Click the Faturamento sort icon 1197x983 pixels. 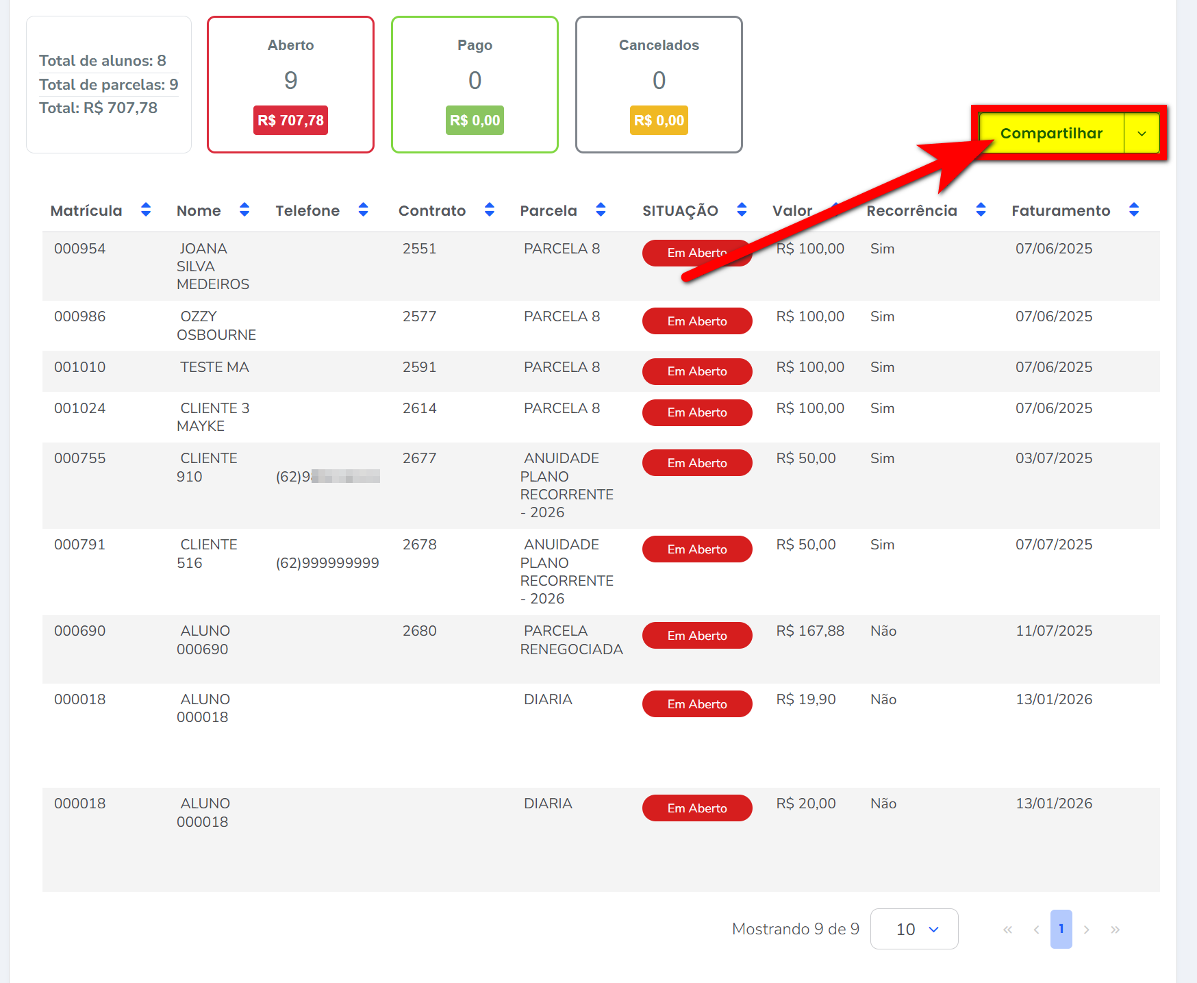click(x=1134, y=210)
